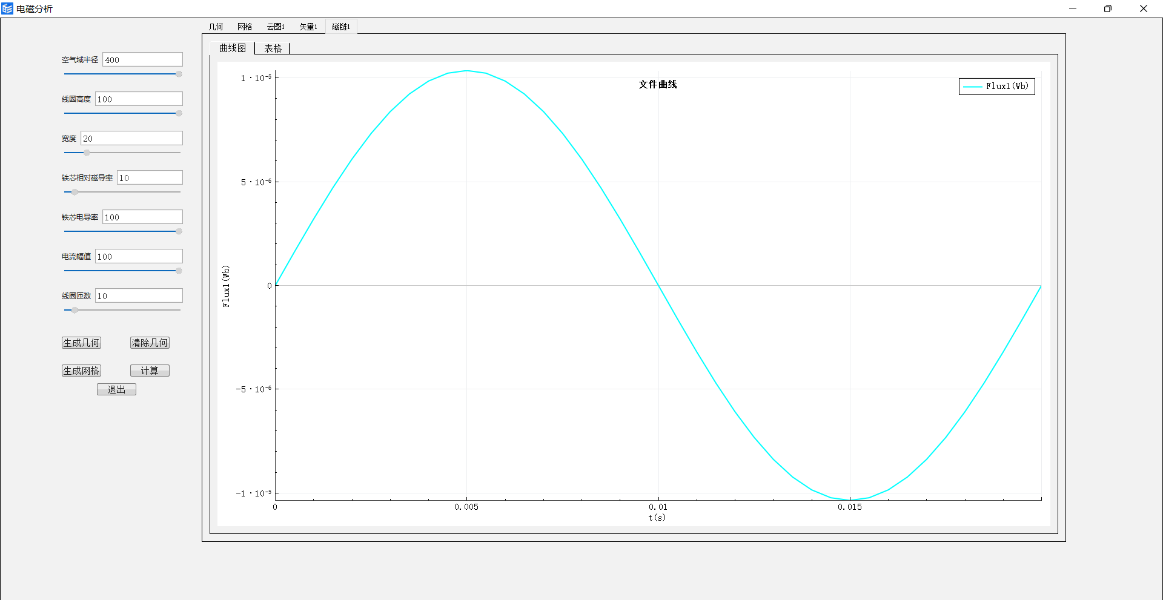Close the 电磁分析 window
Viewport: 1163px width, 600px height.
(x=1144, y=8)
